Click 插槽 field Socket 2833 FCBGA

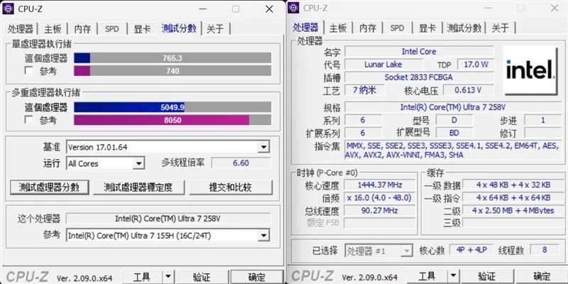(x=419, y=77)
